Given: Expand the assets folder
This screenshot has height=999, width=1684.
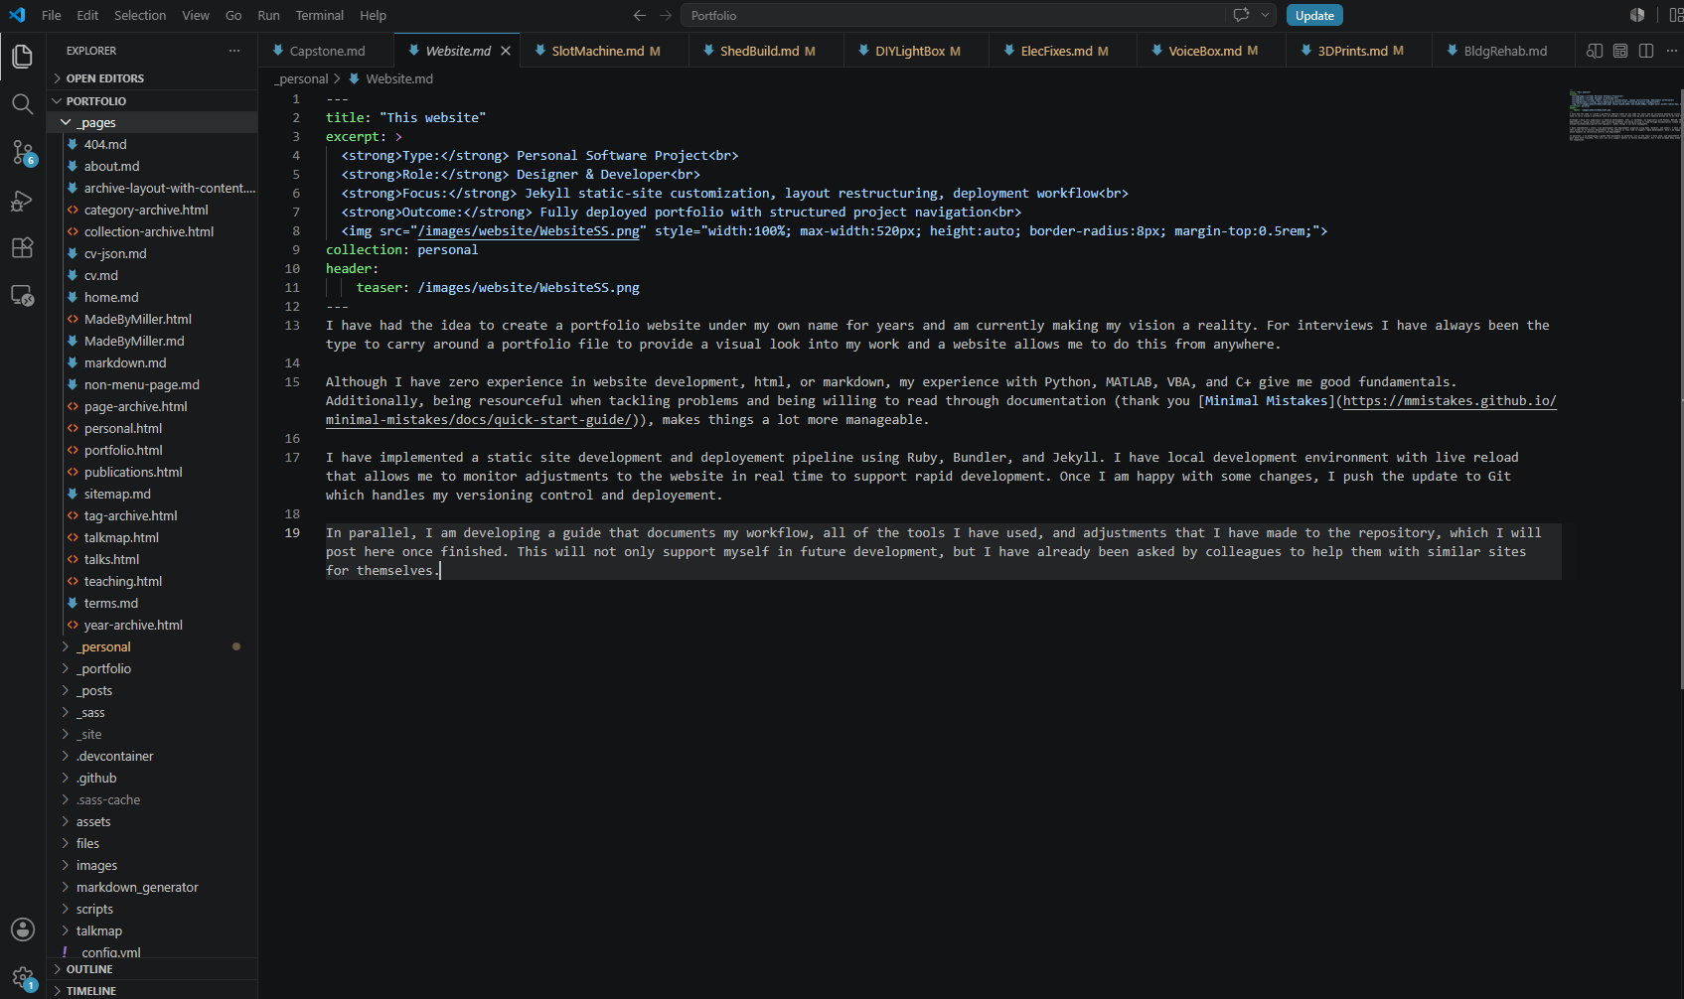Looking at the screenshot, I should [152, 821].
